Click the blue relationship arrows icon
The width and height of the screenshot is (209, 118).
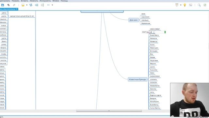[31, 5]
